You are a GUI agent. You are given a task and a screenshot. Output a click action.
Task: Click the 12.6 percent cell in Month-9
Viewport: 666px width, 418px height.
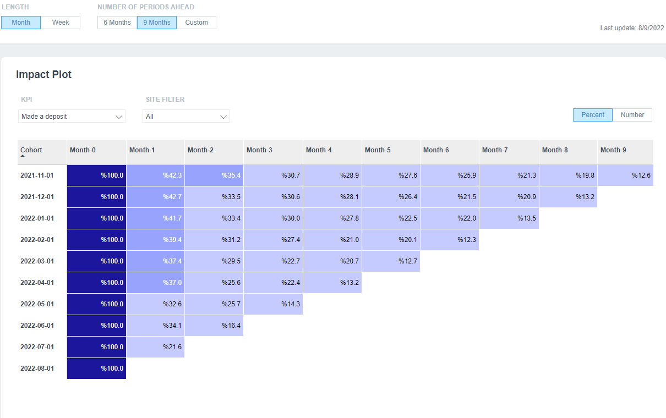pos(625,175)
